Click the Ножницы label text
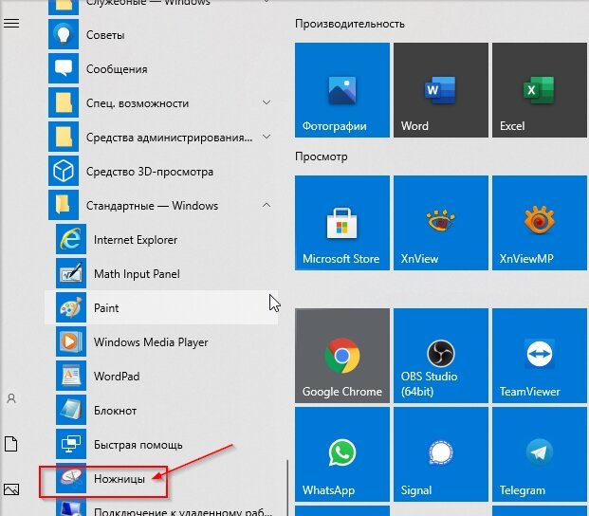 [120, 479]
